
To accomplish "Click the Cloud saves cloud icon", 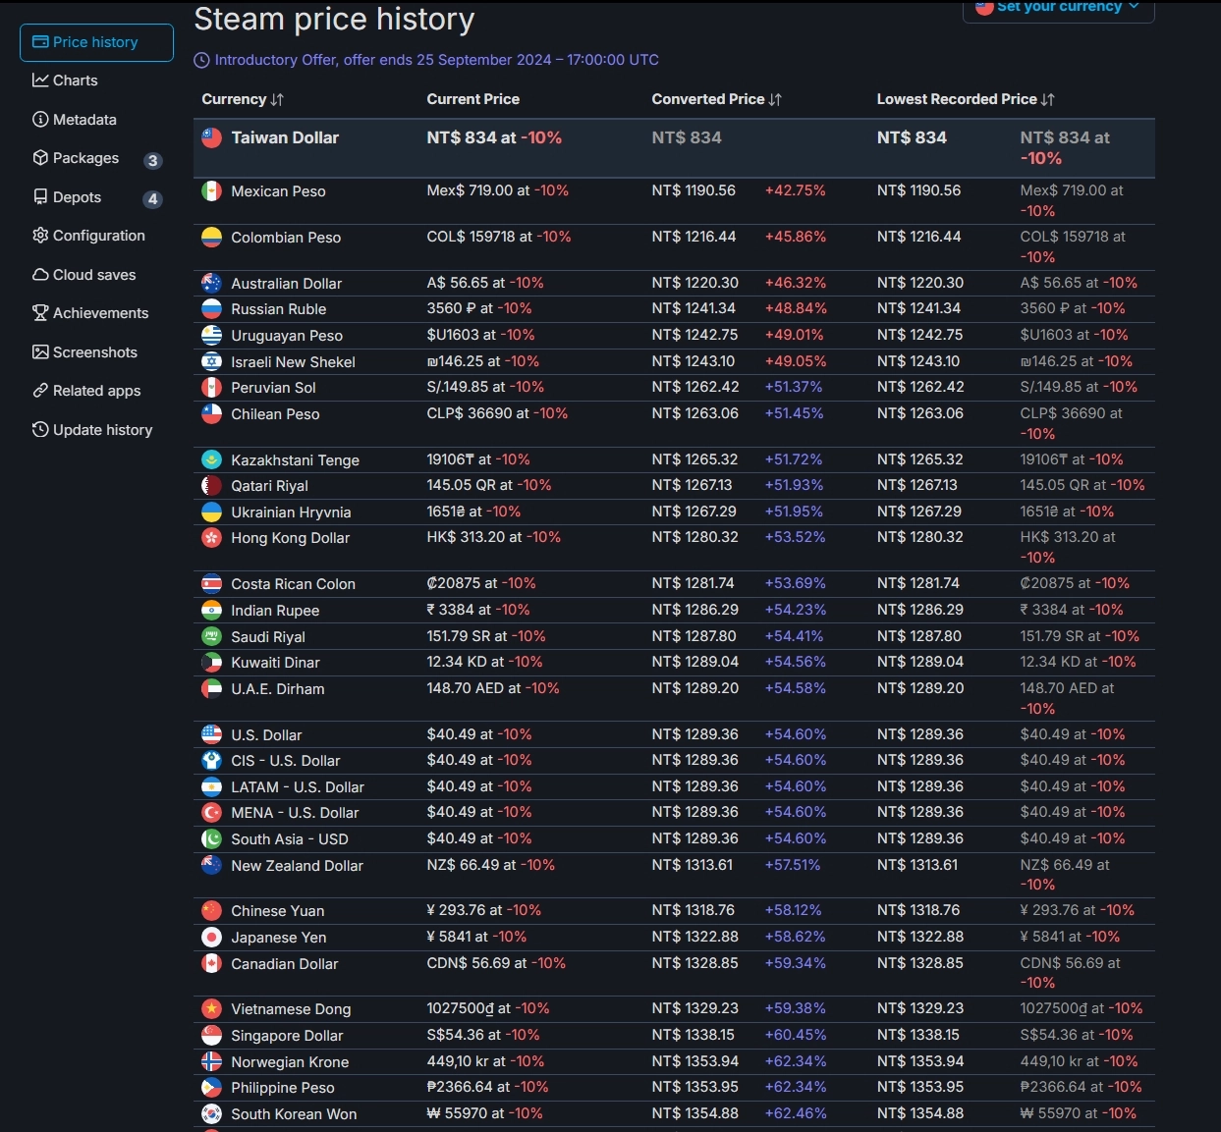I will click(40, 275).
